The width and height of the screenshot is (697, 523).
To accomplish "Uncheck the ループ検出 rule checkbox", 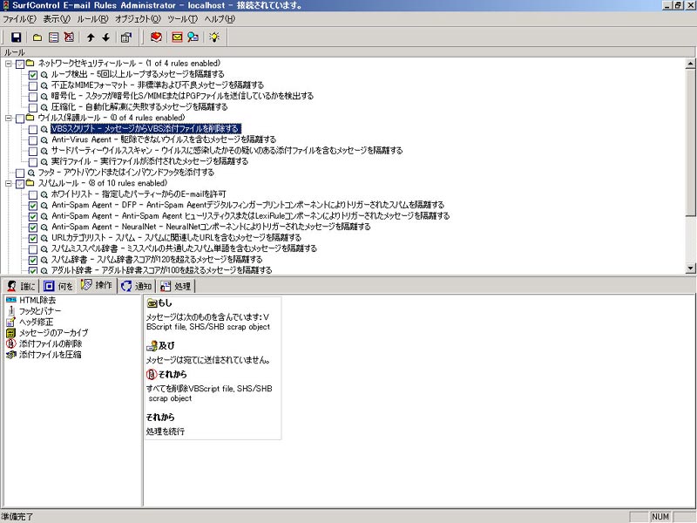I will (x=33, y=75).
